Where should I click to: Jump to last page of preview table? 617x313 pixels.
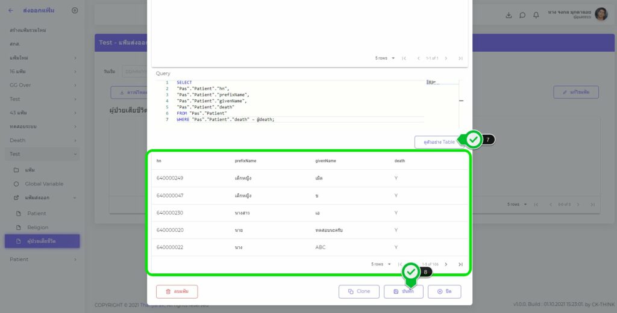pos(460,264)
